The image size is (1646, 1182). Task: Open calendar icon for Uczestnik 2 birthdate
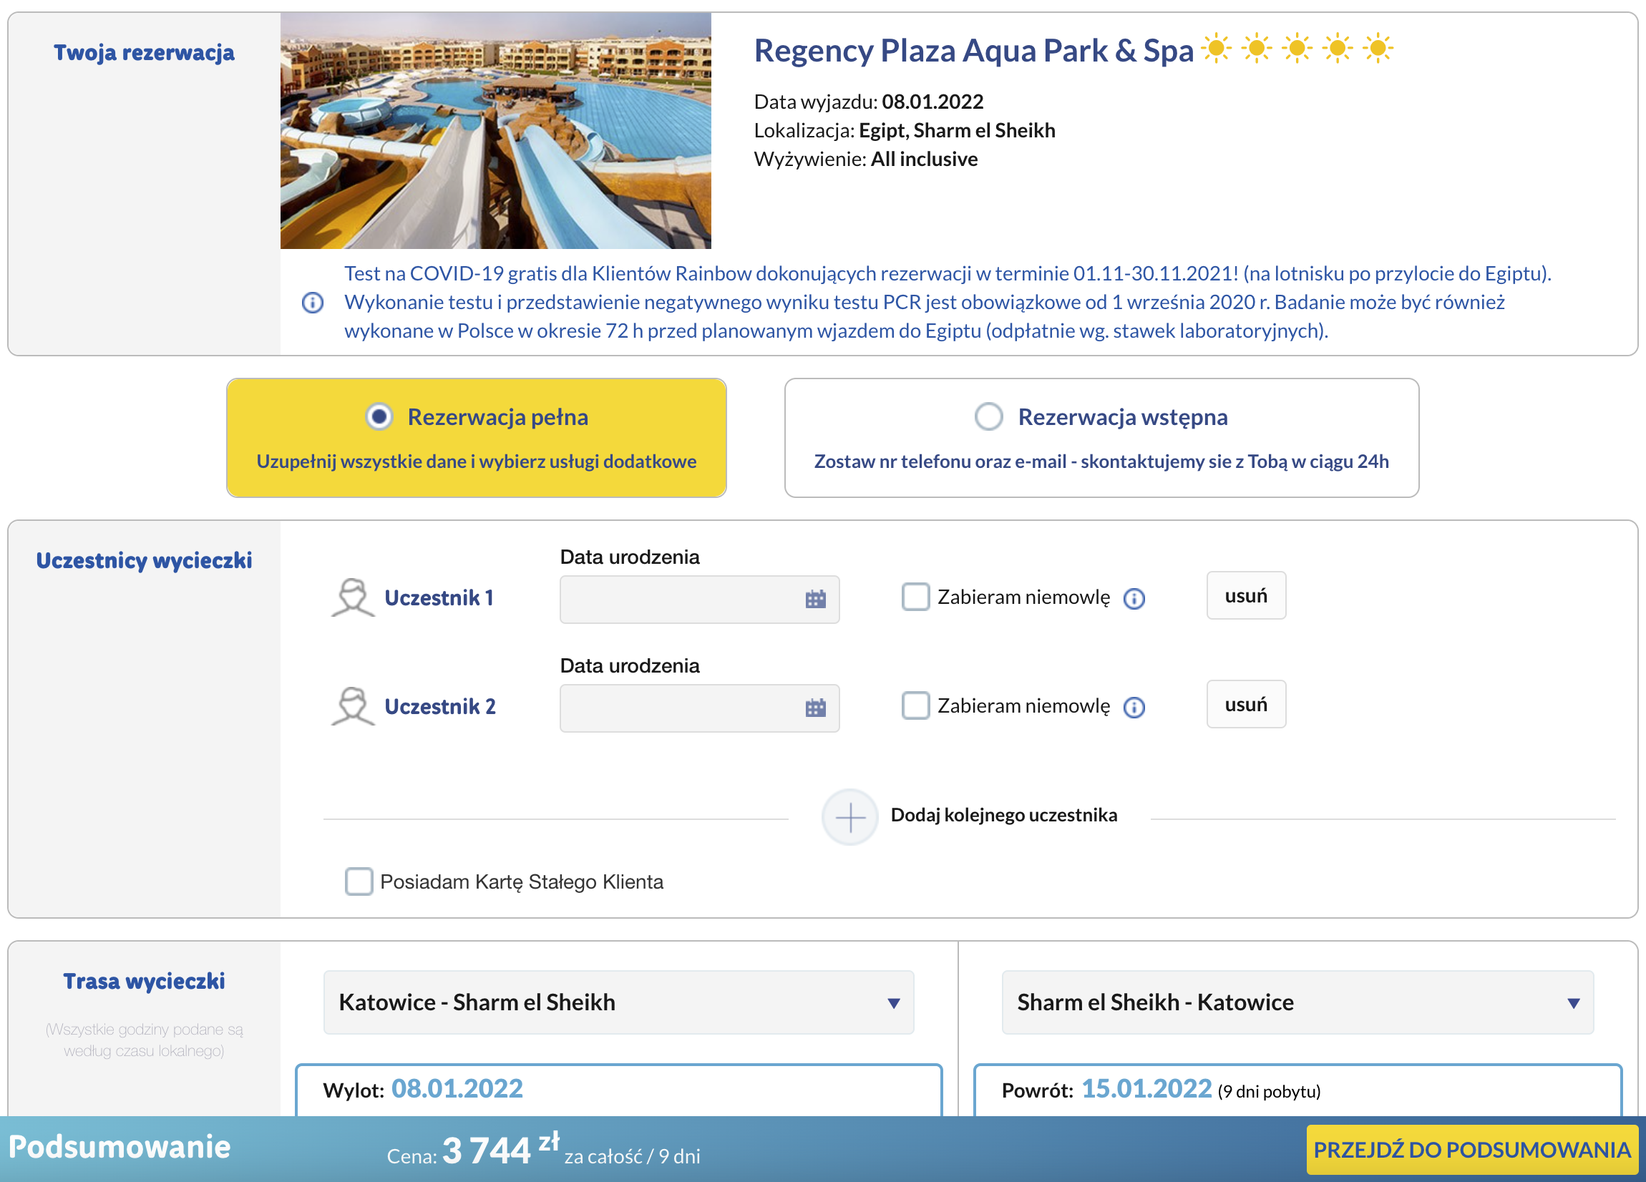tap(815, 708)
